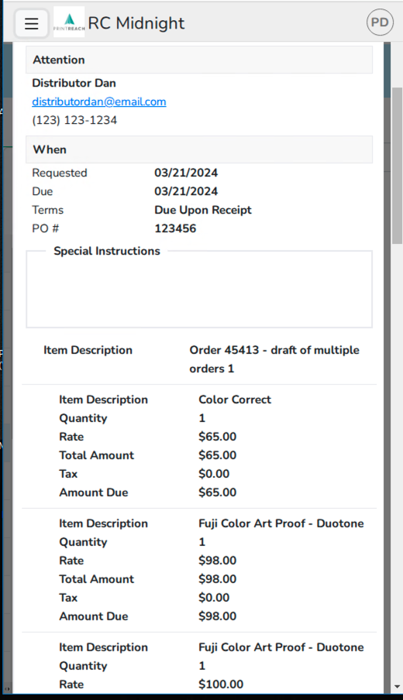
Task: Open the distributordan@email.com link
Action: (x=99, y=101)
